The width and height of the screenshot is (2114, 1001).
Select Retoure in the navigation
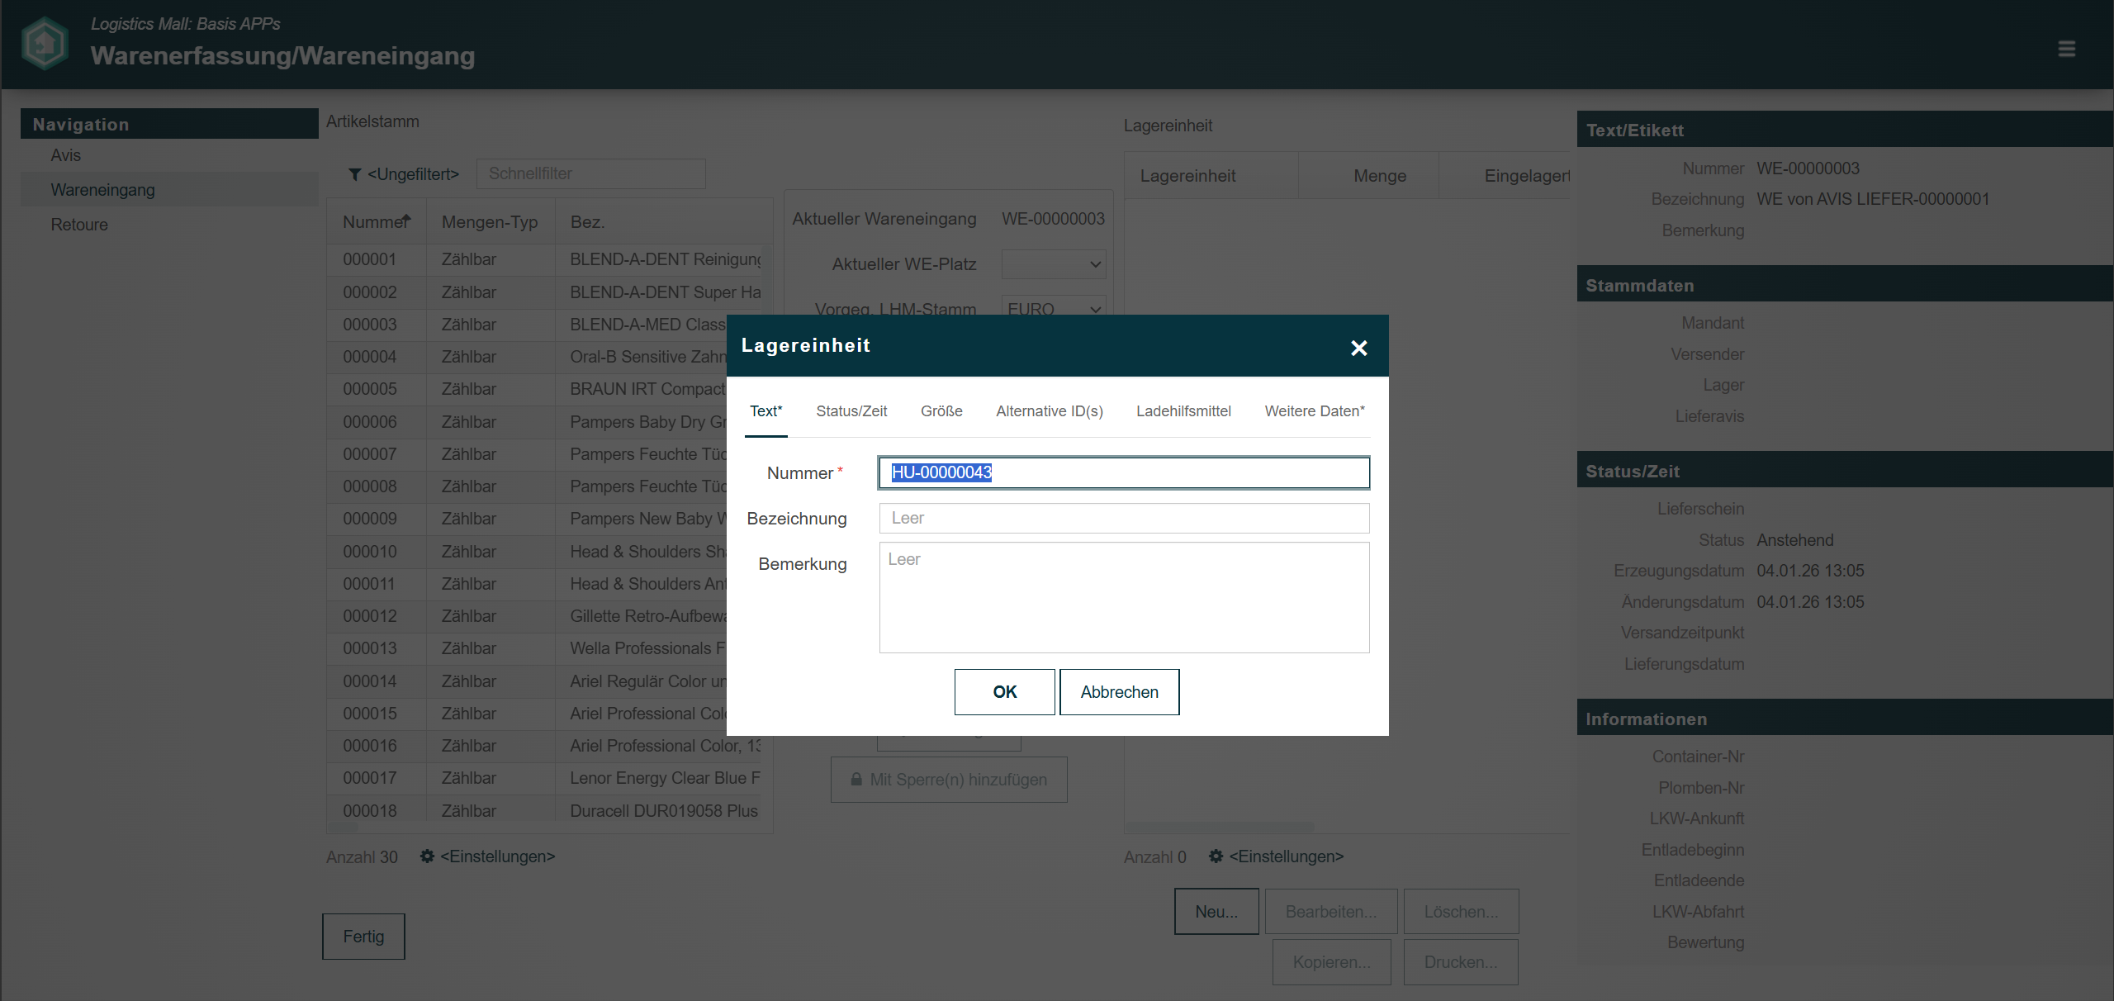tap(79, 225)
